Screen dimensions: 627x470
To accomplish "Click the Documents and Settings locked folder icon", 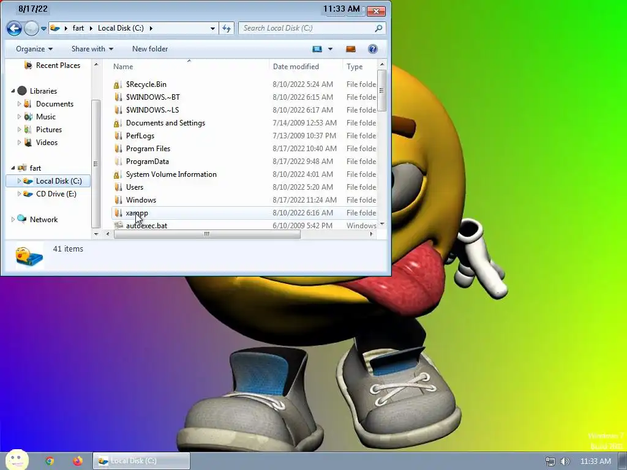I will (x=118, y=122).
